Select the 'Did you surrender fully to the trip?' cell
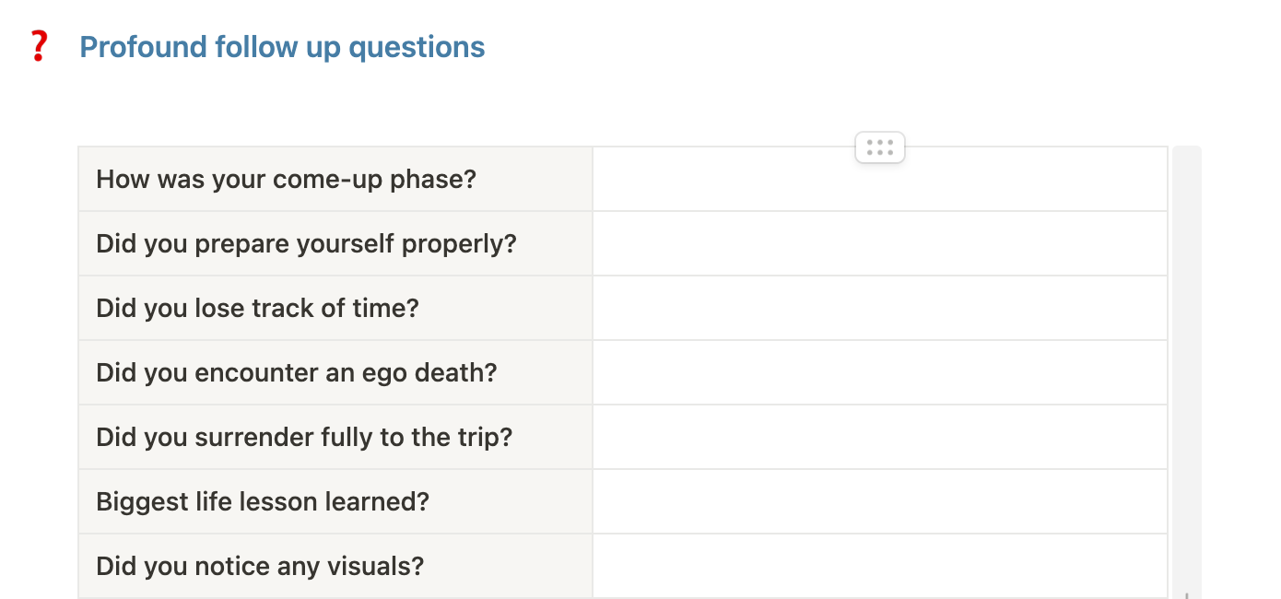1281x599 pixels. coord(335,437)
